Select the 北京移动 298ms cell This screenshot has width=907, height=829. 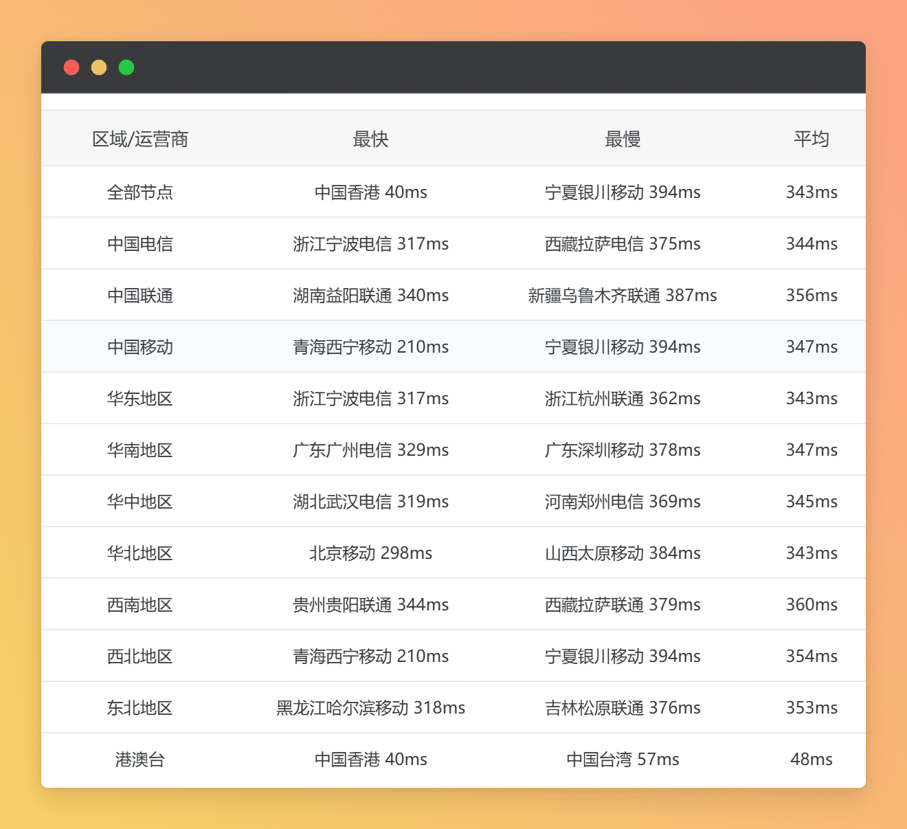point(370,553)
